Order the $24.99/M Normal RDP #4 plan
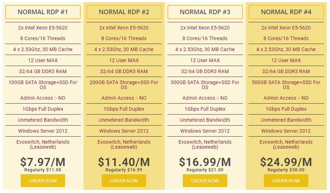The width and height of the screenshot is (330, 193). [x=286, y=181]
